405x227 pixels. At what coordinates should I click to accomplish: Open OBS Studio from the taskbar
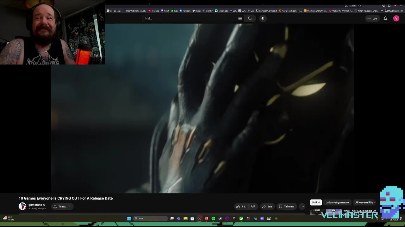coord(199,218)
